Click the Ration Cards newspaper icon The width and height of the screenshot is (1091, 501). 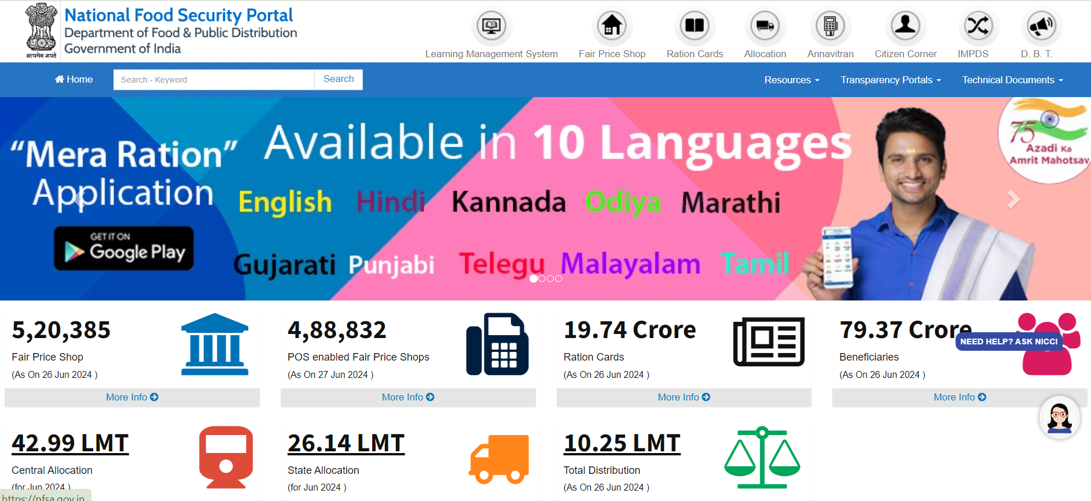(x=769, y=342)
